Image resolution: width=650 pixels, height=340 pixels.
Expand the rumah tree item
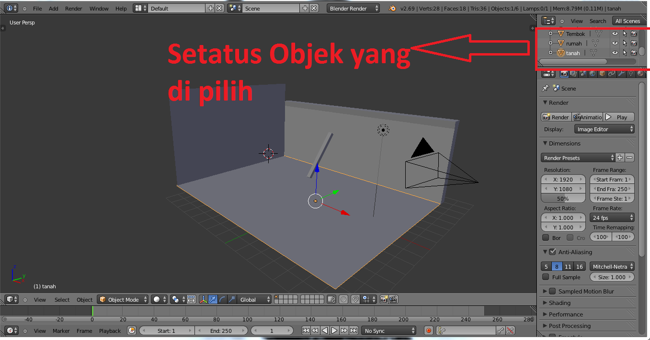click(550, 43)
